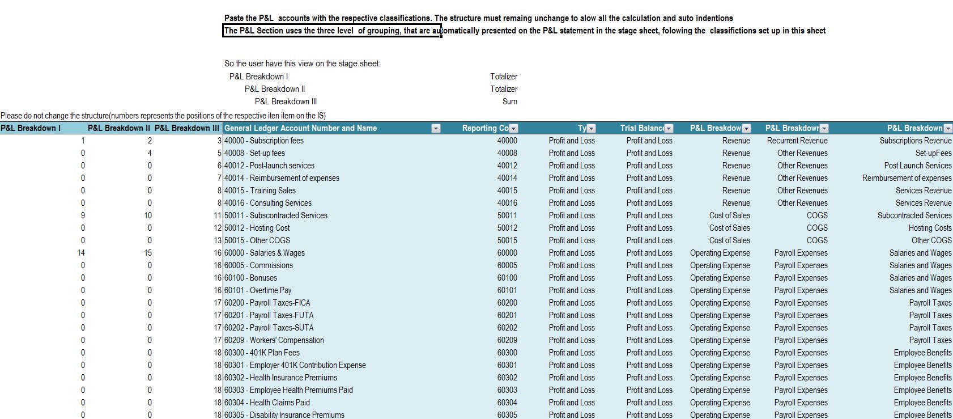Select the 'P&L Breakdown III' column header cell

(187, 128)
